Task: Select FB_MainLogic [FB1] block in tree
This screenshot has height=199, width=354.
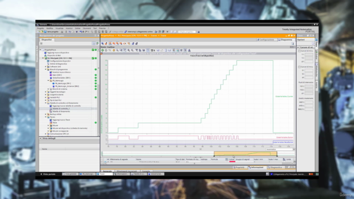Action: (63, 83)
